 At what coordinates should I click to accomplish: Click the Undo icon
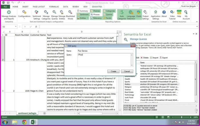13,3
